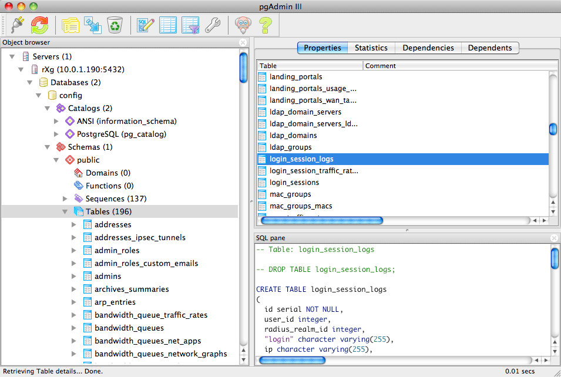
Task: Click the guru hint icon
Action: click(x=243, y=25)
